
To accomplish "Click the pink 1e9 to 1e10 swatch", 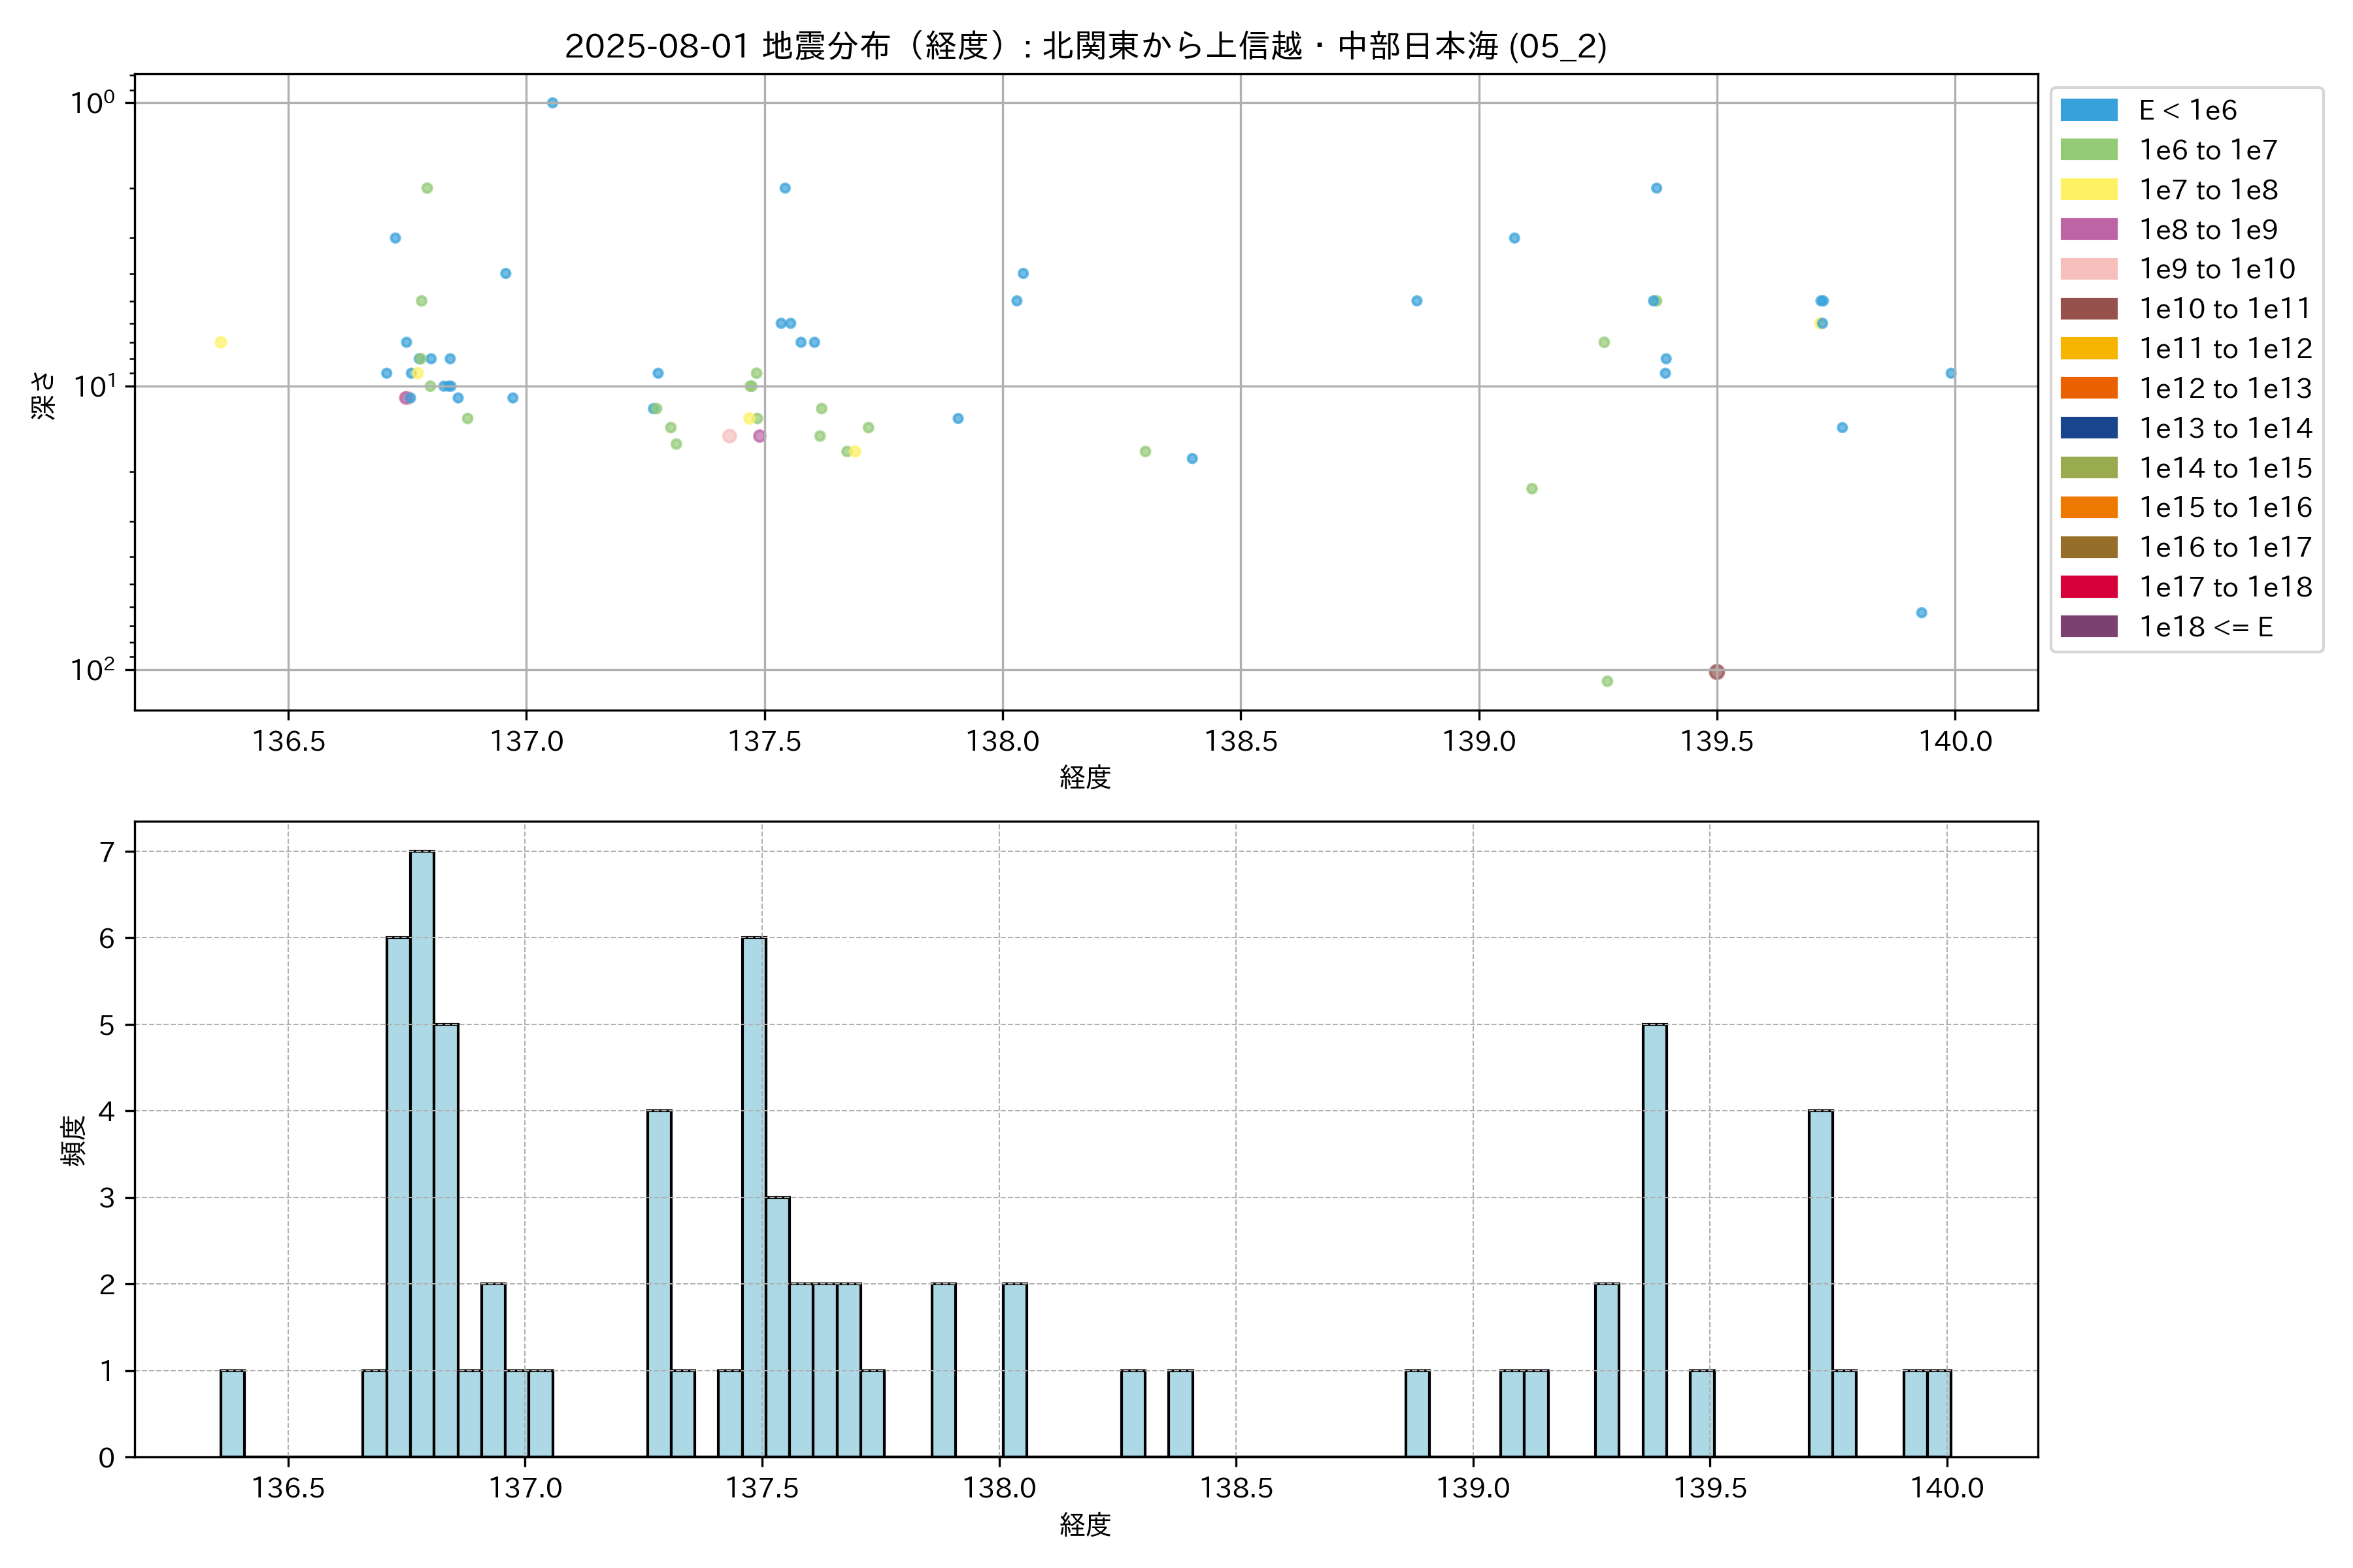I will click(x=2088, y=269).
